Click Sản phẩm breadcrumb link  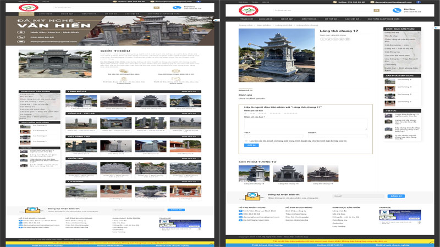[264, 25]
